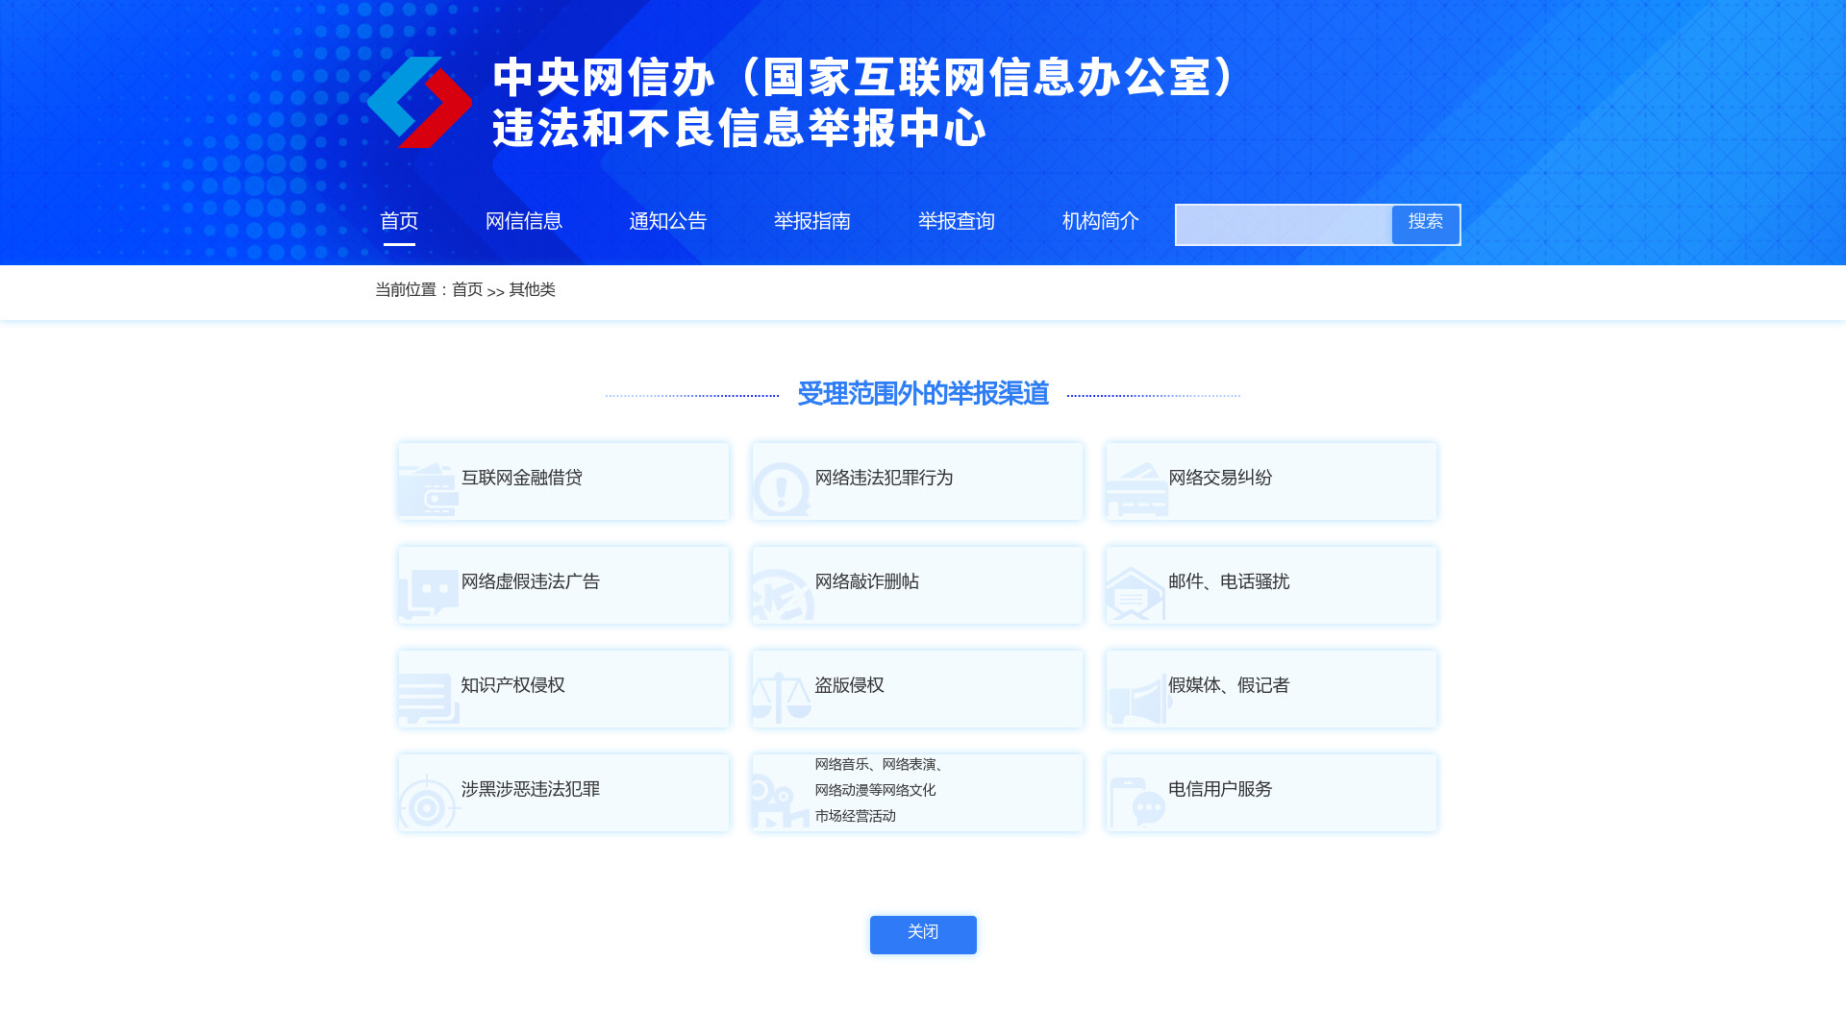Go to 举报查询 in the navigation
1846x1011 pixels.
coord(957,221)
